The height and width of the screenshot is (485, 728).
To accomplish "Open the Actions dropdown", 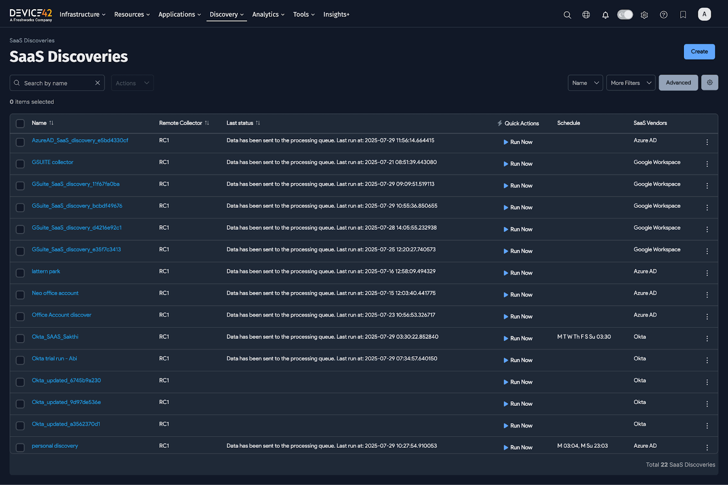I will point(132,83).
